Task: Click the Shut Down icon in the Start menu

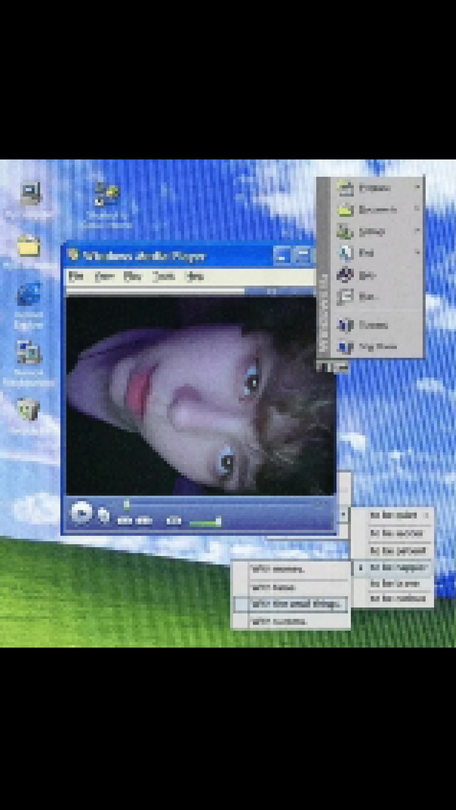Action: [345, 347]
